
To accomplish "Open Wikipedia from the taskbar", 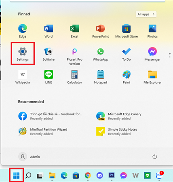I will click(135, 176).
